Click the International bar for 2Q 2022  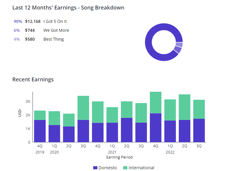(x=184, y=107)
